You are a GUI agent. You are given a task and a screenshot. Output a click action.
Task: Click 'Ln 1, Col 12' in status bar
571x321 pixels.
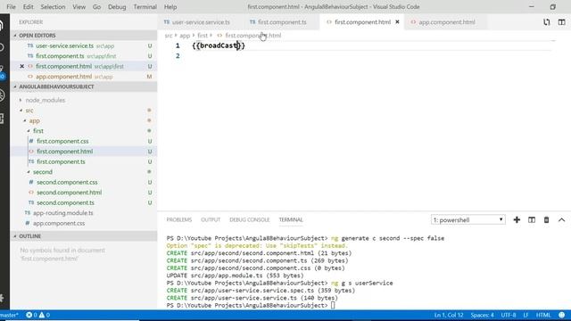(x=449, y=315)
